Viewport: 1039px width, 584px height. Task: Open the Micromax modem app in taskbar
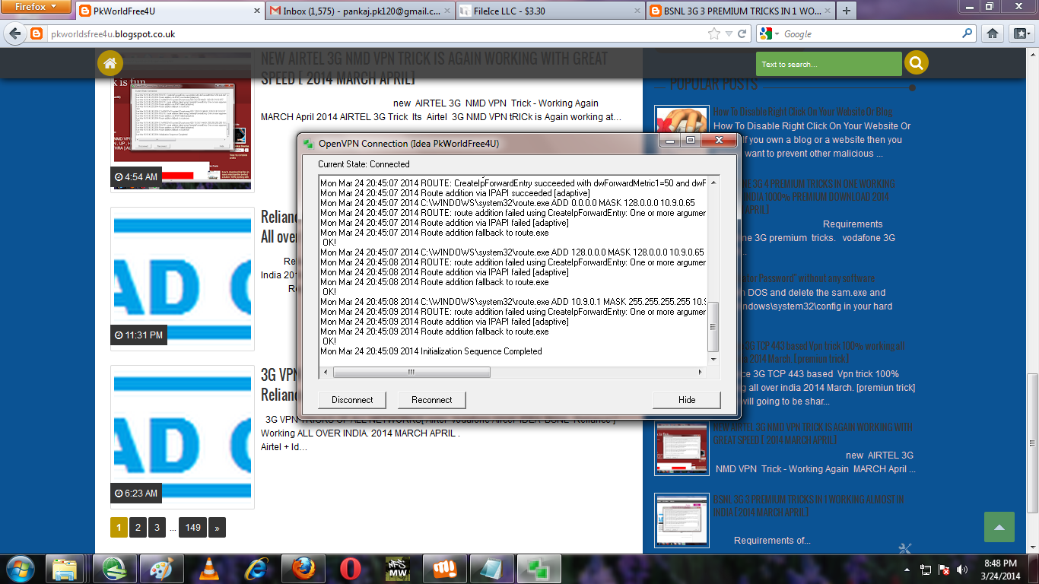coord(444,568)
